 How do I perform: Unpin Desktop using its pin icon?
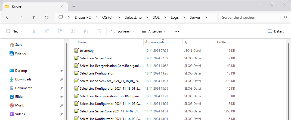coord(62,71)
